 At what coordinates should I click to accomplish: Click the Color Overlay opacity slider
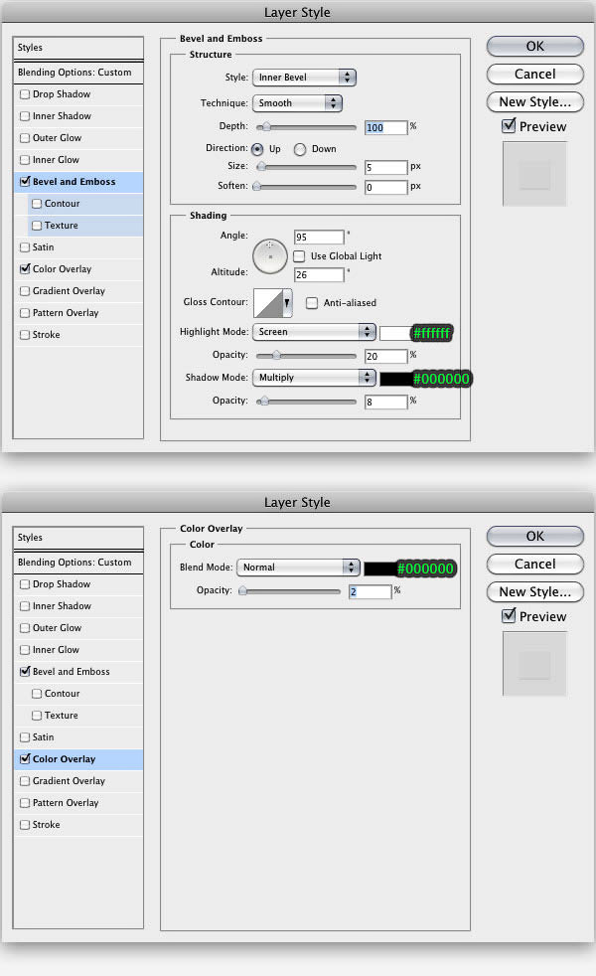click(x=289, y=591)
